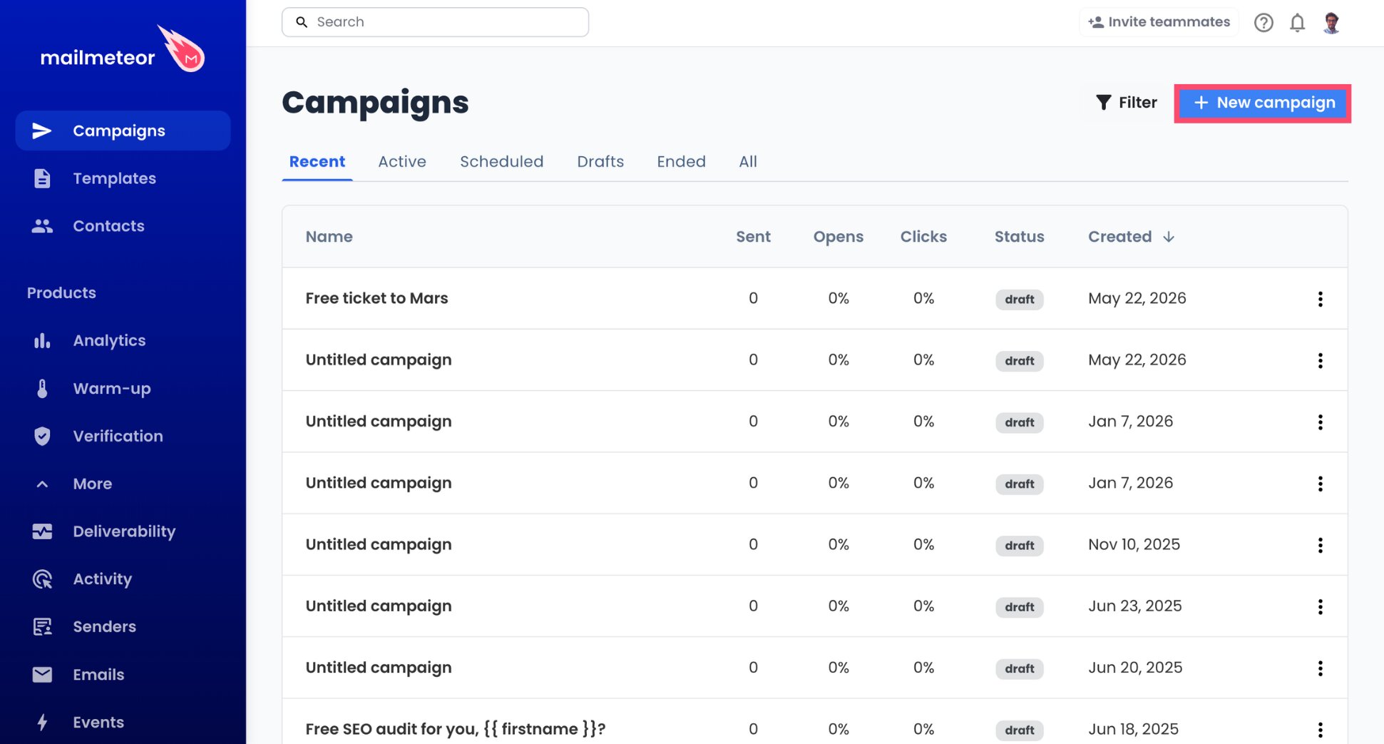The width and height of the screenshot is (1384, 744).
Task: Click the New campaign button
Action: click(1263, 103)
